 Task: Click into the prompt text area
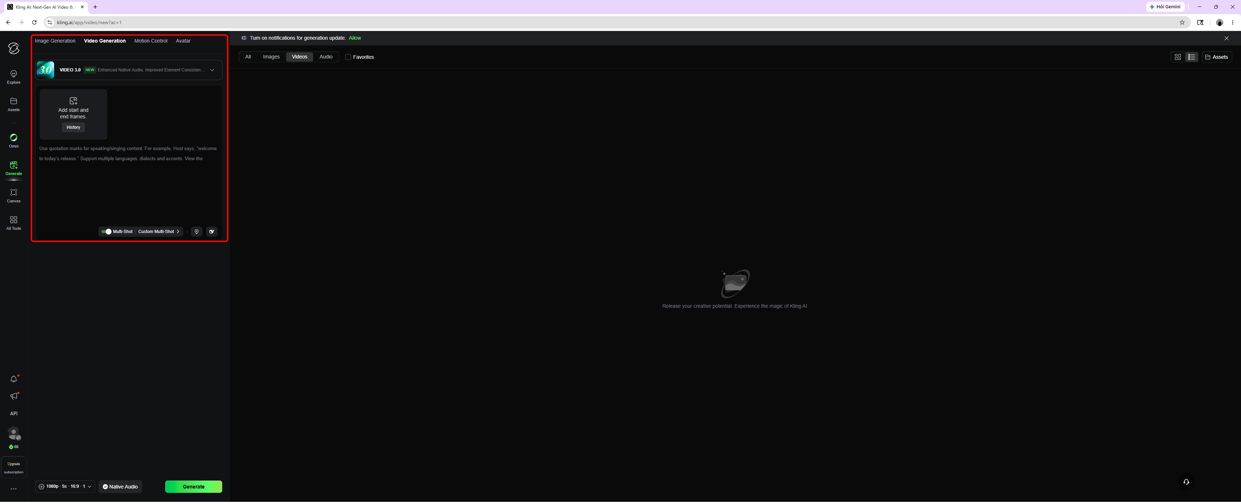129,183
